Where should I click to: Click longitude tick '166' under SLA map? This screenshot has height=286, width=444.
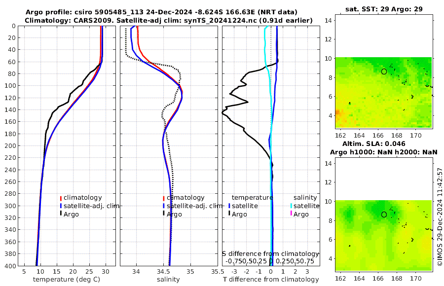(378, 279)
